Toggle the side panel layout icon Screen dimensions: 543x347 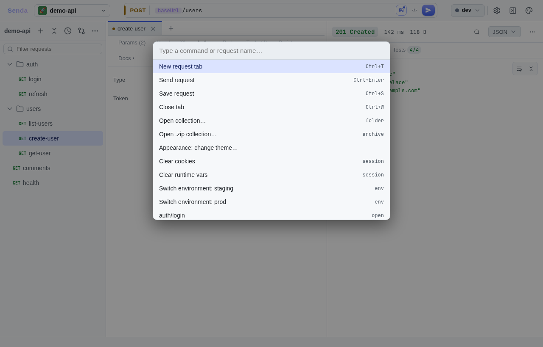[513, 11]
